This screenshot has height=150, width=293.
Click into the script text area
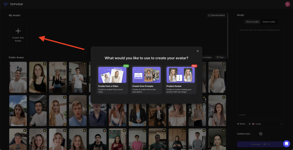point(260,72)
